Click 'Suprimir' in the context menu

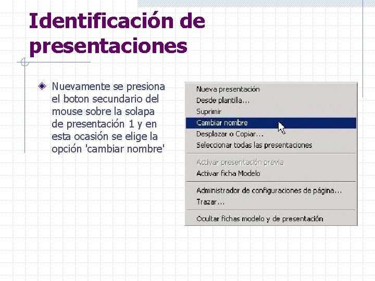click(271, 111)
